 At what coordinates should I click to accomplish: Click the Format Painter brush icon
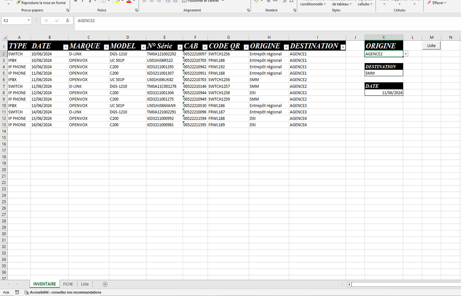coord(18,3)
